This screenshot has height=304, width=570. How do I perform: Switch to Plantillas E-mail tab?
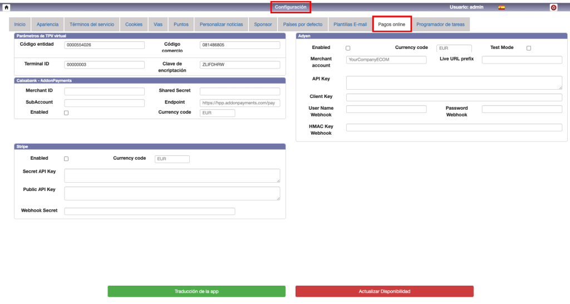(350, 24)
